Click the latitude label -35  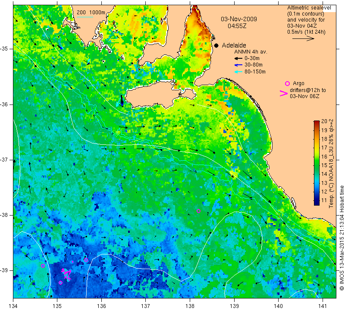4,49
